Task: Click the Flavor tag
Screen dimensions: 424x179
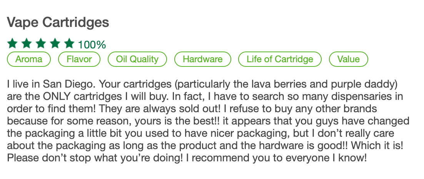Action: pos(79,59)
